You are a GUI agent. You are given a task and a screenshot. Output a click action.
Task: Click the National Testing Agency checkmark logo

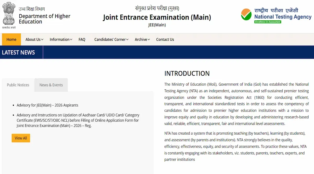(x=246, y=14)
